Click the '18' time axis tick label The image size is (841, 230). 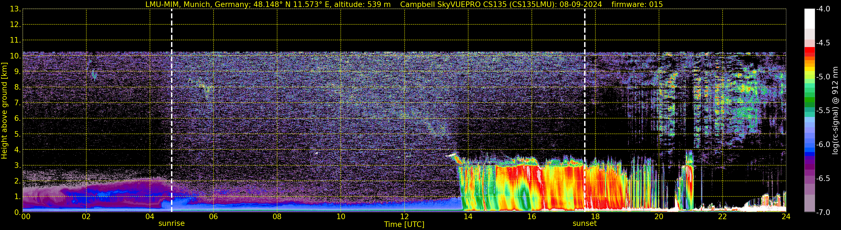pos(596,217)
